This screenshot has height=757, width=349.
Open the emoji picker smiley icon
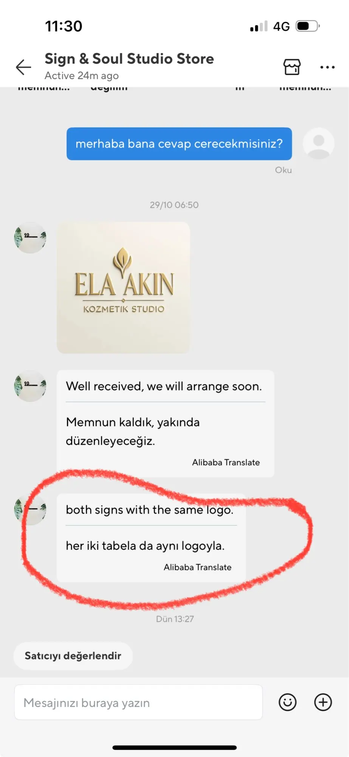[287, 702]
